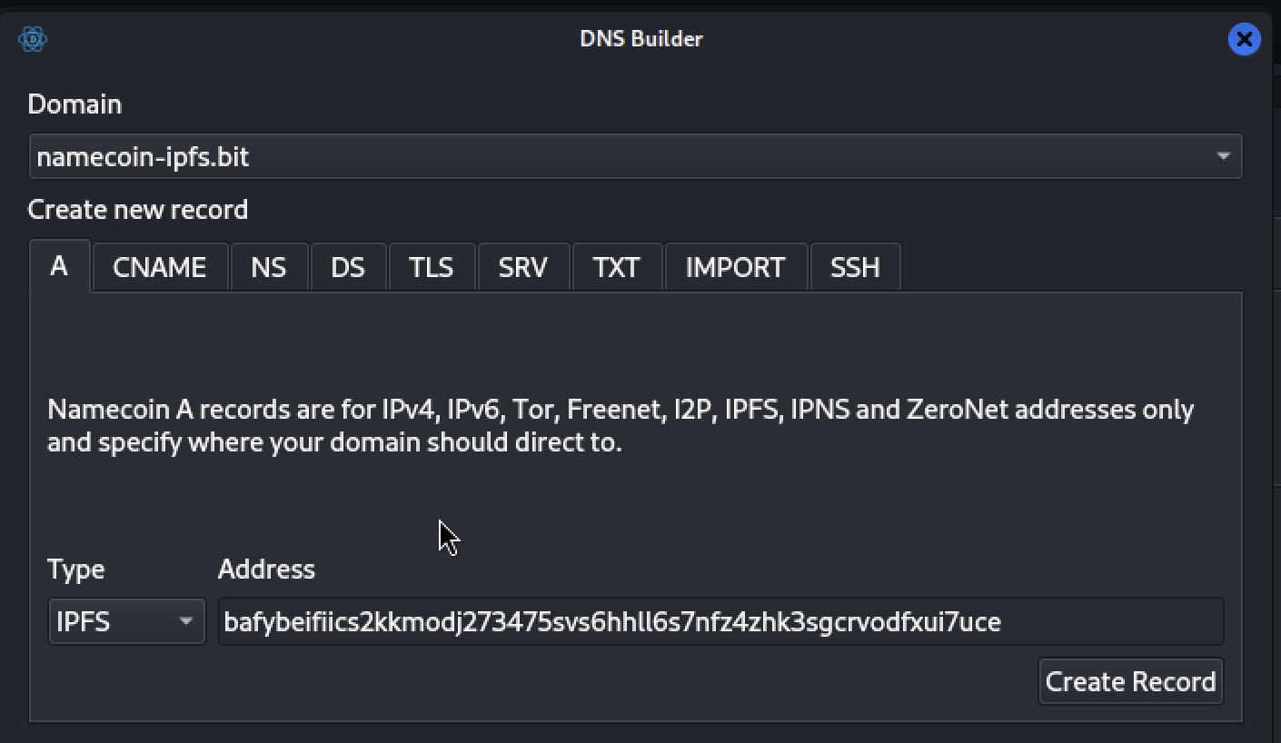Switch to the DS tab

(x=348, y=267)
